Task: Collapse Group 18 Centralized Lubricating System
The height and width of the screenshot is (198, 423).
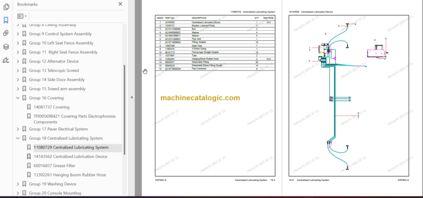Action: (18, 138)
